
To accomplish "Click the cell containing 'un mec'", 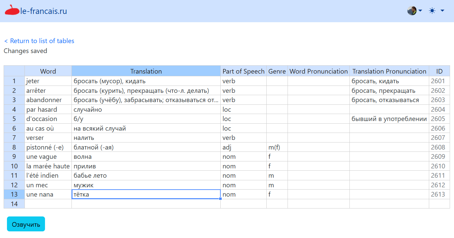I will (48, 185).
